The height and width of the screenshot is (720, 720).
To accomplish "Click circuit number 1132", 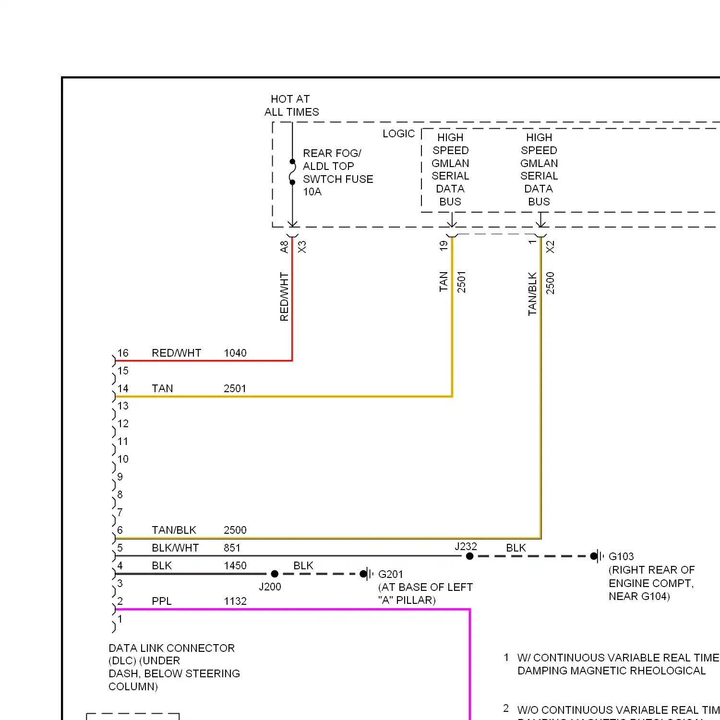I will (235, 601).
